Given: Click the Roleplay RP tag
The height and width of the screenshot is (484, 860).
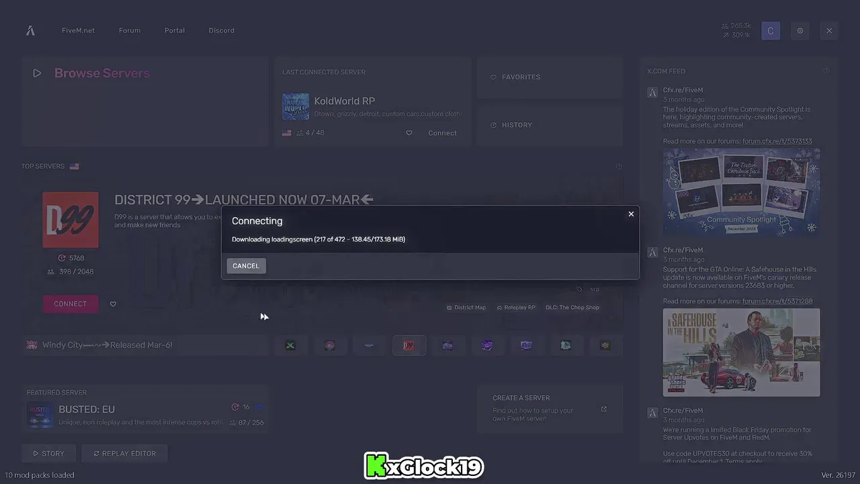Looking at the screenshot, I should [x=516, y=308].
